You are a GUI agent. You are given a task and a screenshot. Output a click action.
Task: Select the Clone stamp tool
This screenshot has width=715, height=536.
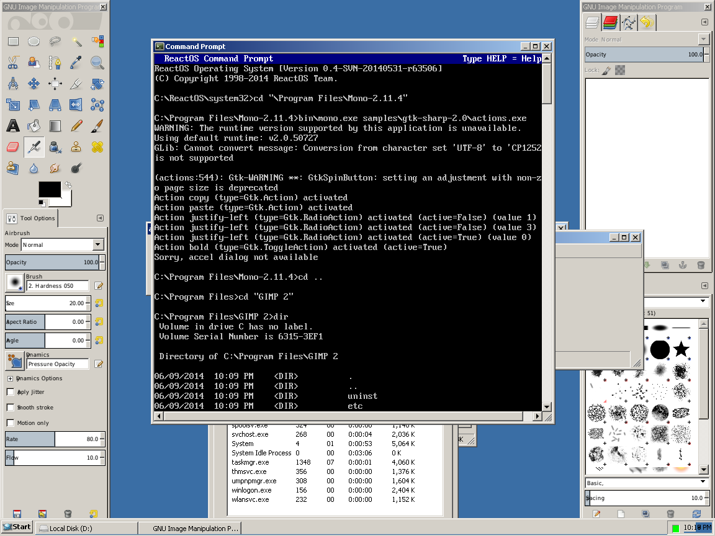tap(76, 147)
